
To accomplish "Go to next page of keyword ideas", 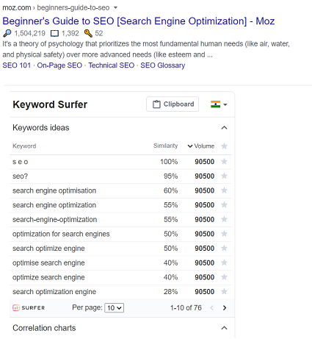I will coord(225,308).
